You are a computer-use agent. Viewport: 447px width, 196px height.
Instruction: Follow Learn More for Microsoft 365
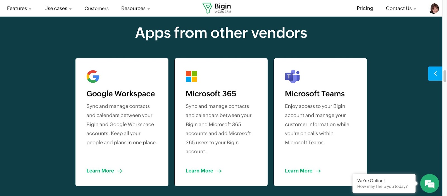199,171
